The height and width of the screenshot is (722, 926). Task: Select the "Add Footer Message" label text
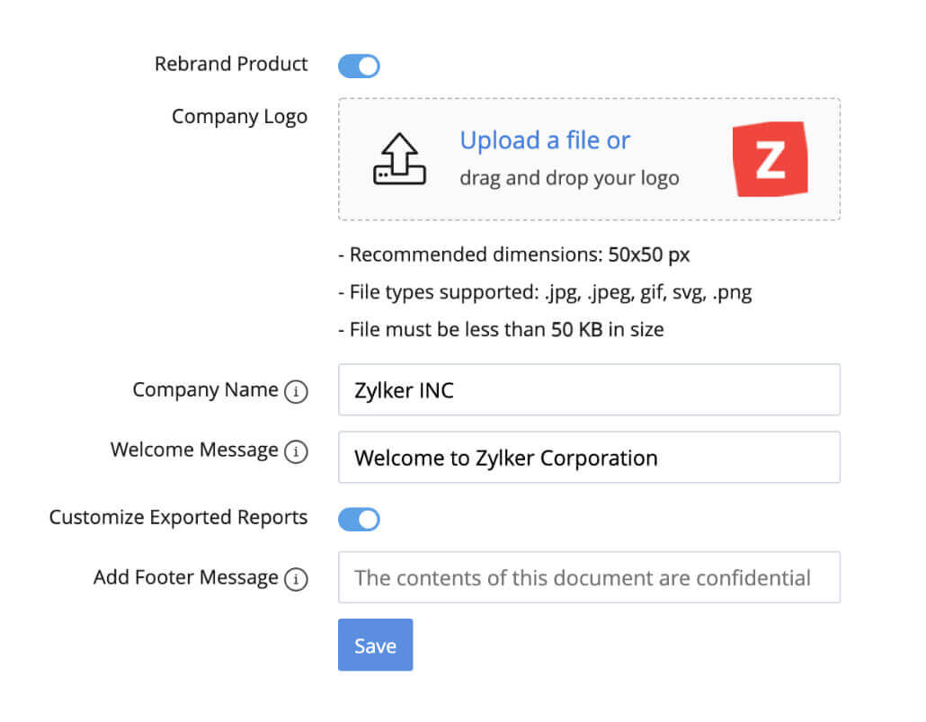point(185,577)
